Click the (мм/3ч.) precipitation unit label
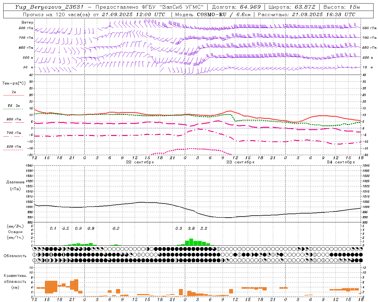 (16, 226)
